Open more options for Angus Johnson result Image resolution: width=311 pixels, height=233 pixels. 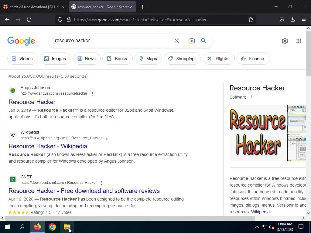click(92, 93)
